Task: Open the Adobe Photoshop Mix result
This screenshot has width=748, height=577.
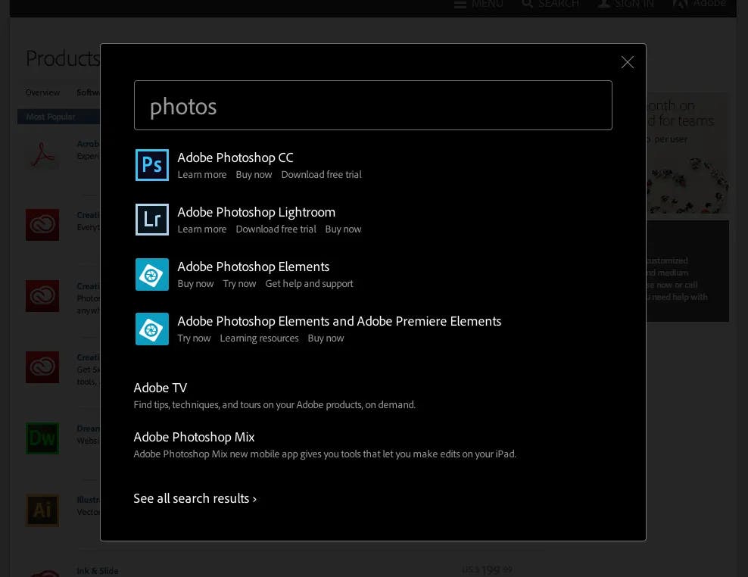Action: (194, 437)
